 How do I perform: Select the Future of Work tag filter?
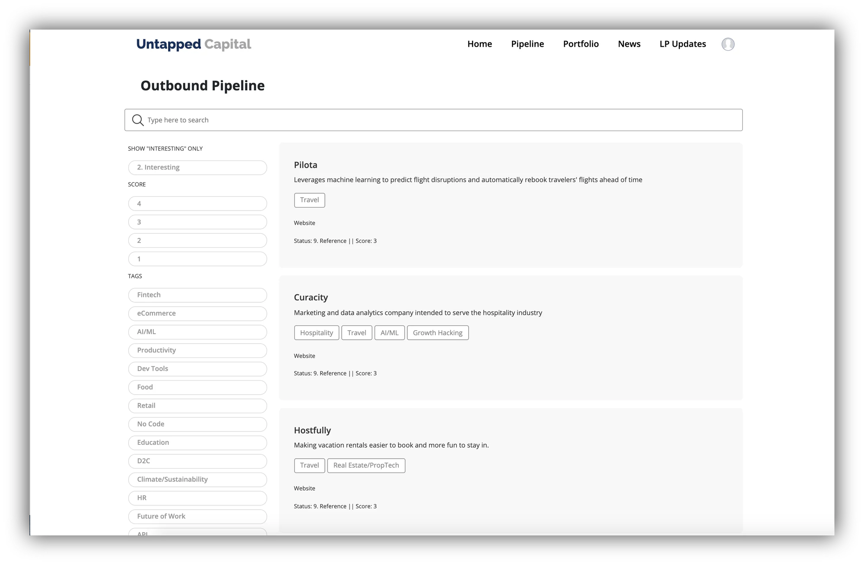coord(197,517)
